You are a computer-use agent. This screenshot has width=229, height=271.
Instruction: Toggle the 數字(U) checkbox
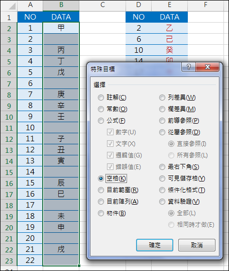tap(110, 132)
